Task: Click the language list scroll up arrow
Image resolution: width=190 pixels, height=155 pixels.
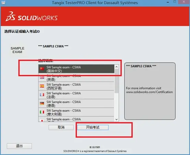Action: pyautogui.click(x=117, y=67)
